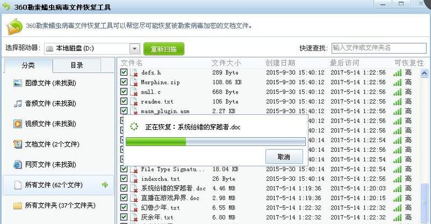The width and height of the screenshot is (431, 224).
Task: Select the 图像文件 image category icon
Action: click(x=17, y=83)
